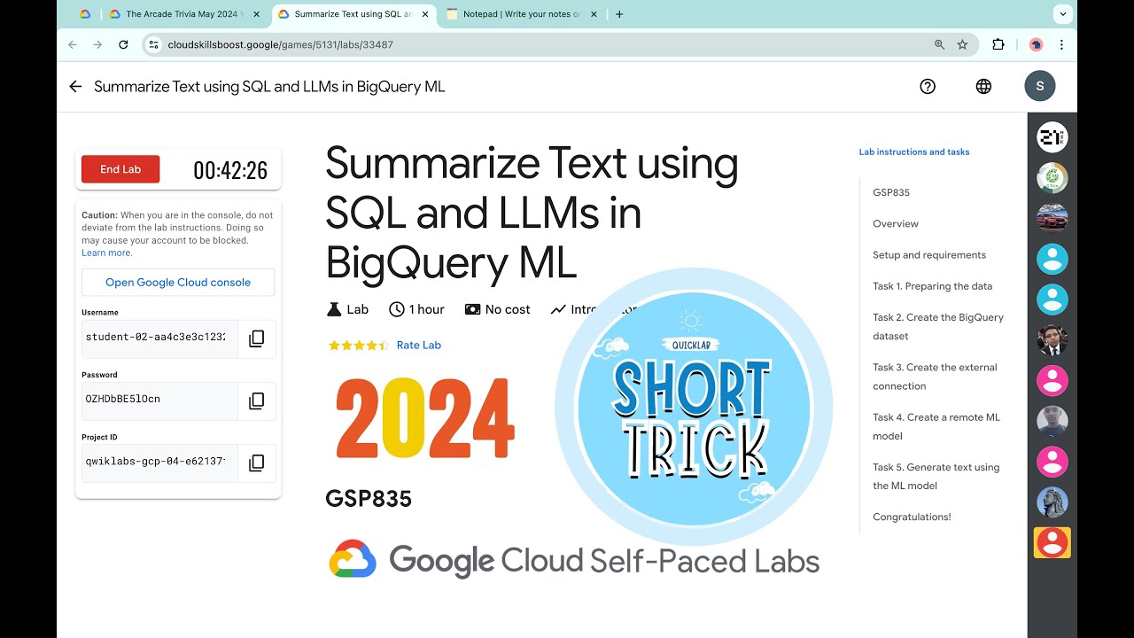Jump to GSP835 in the outline

pos(891,192)
